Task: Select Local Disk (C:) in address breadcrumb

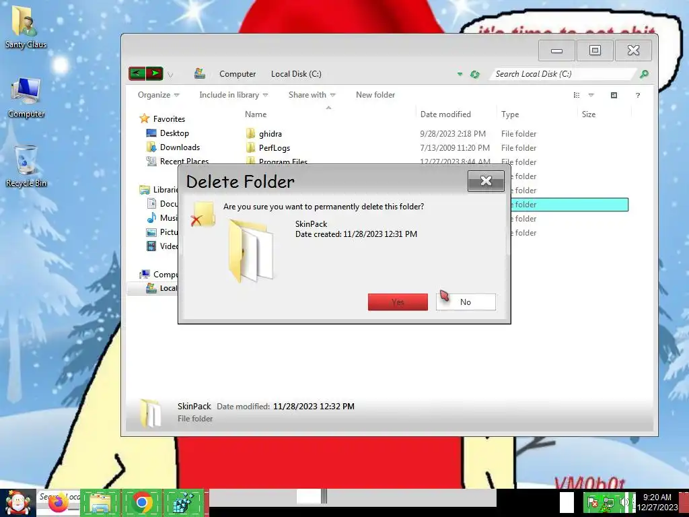Action: point(296,74)
